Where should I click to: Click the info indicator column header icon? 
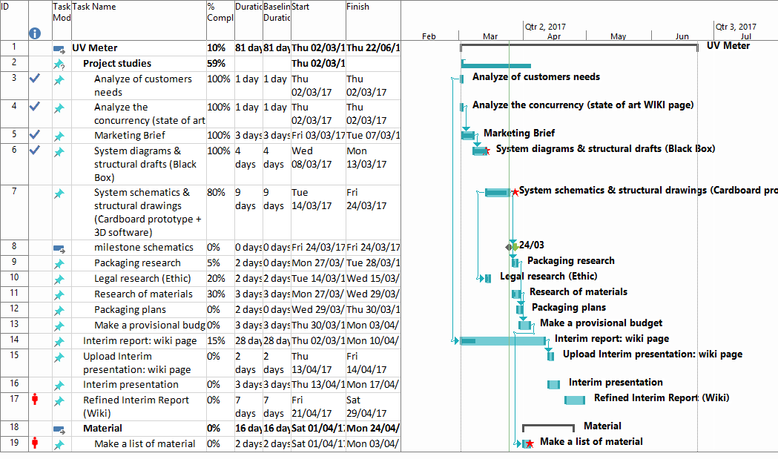tap(34, 33)
